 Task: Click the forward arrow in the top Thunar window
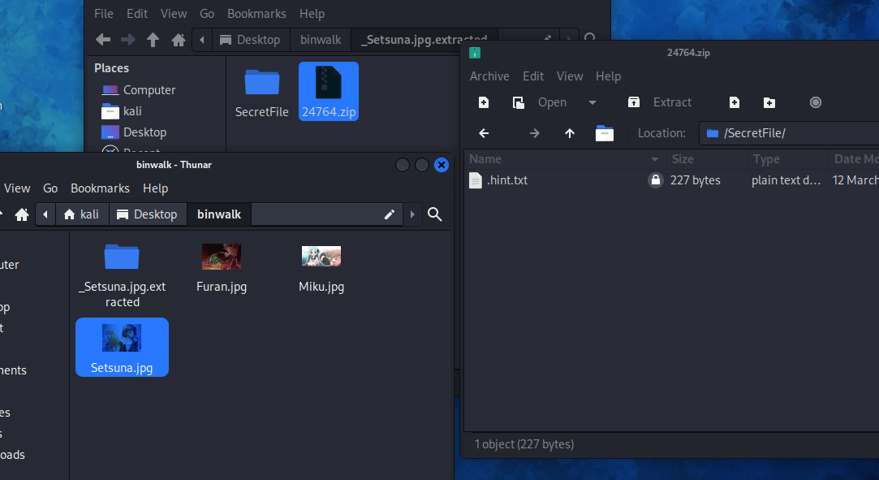click(x=127, y=40)
